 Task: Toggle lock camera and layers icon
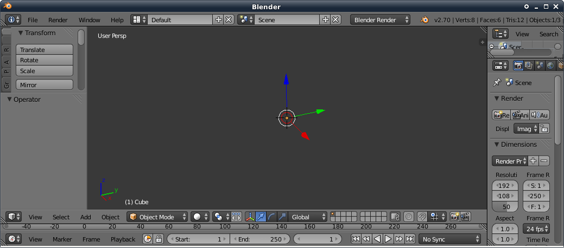coord(395,217)
